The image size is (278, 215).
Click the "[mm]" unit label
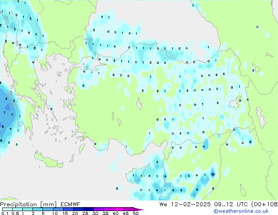pos(48,204)
